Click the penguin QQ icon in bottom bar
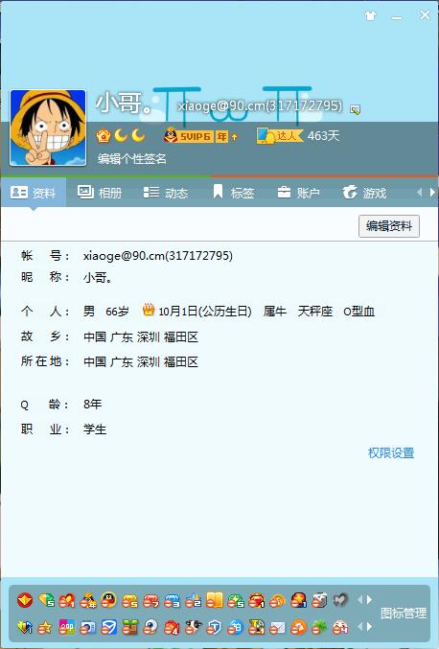 click(x=109, y=600)
